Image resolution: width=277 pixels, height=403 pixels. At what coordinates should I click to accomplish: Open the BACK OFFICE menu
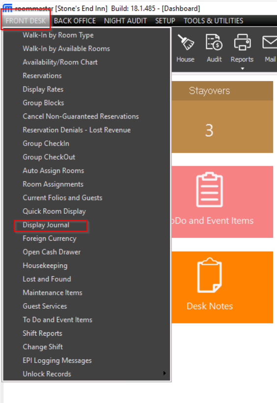75,21
